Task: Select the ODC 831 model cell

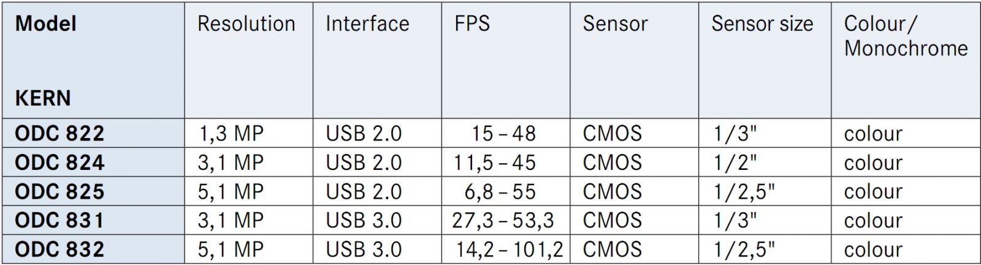Action: [59, 220]
